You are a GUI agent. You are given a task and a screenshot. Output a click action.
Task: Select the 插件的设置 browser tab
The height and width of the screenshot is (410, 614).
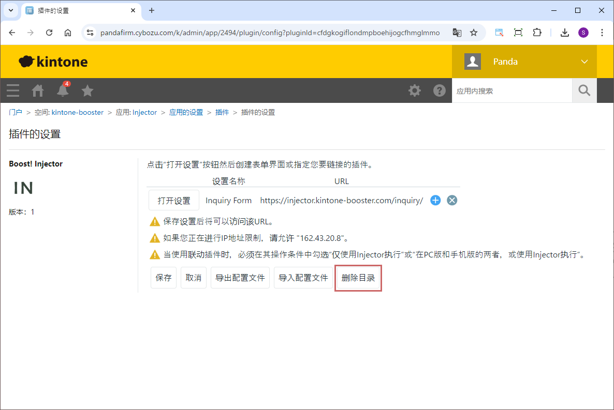coord(78,10)
